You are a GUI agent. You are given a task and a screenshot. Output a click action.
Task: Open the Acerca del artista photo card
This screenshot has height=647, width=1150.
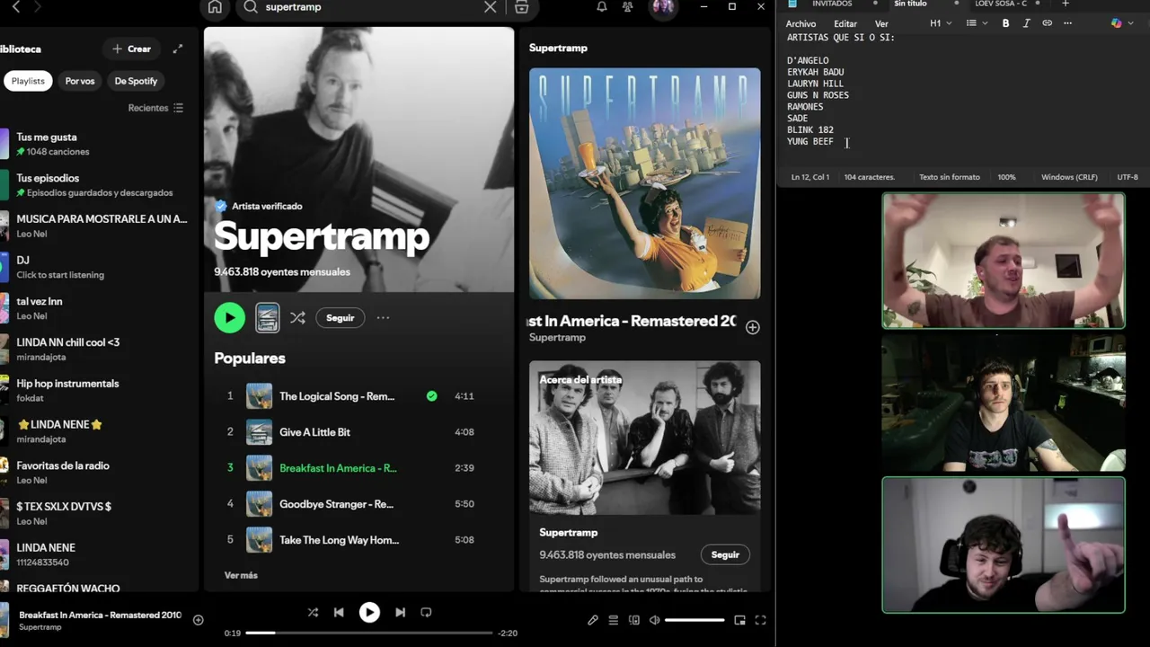point(644,438)
